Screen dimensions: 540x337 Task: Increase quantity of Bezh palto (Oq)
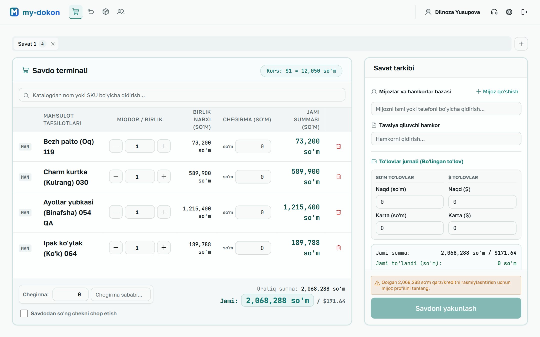click(164, 146)
